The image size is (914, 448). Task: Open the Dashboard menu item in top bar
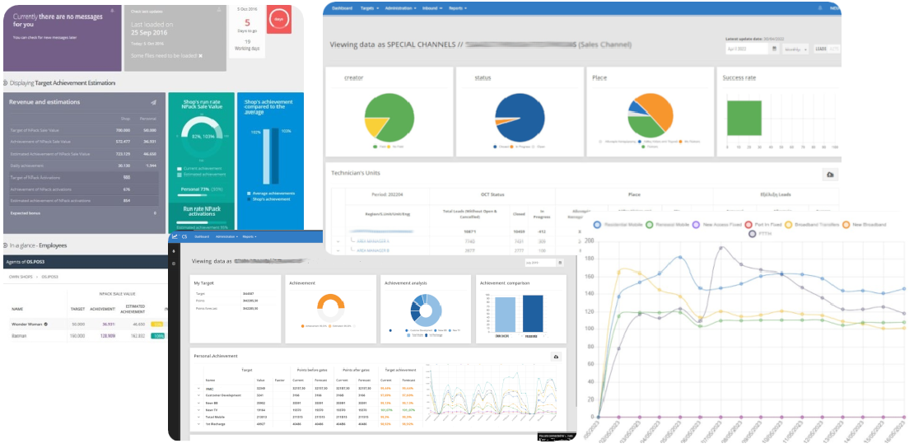coord(341,7)
